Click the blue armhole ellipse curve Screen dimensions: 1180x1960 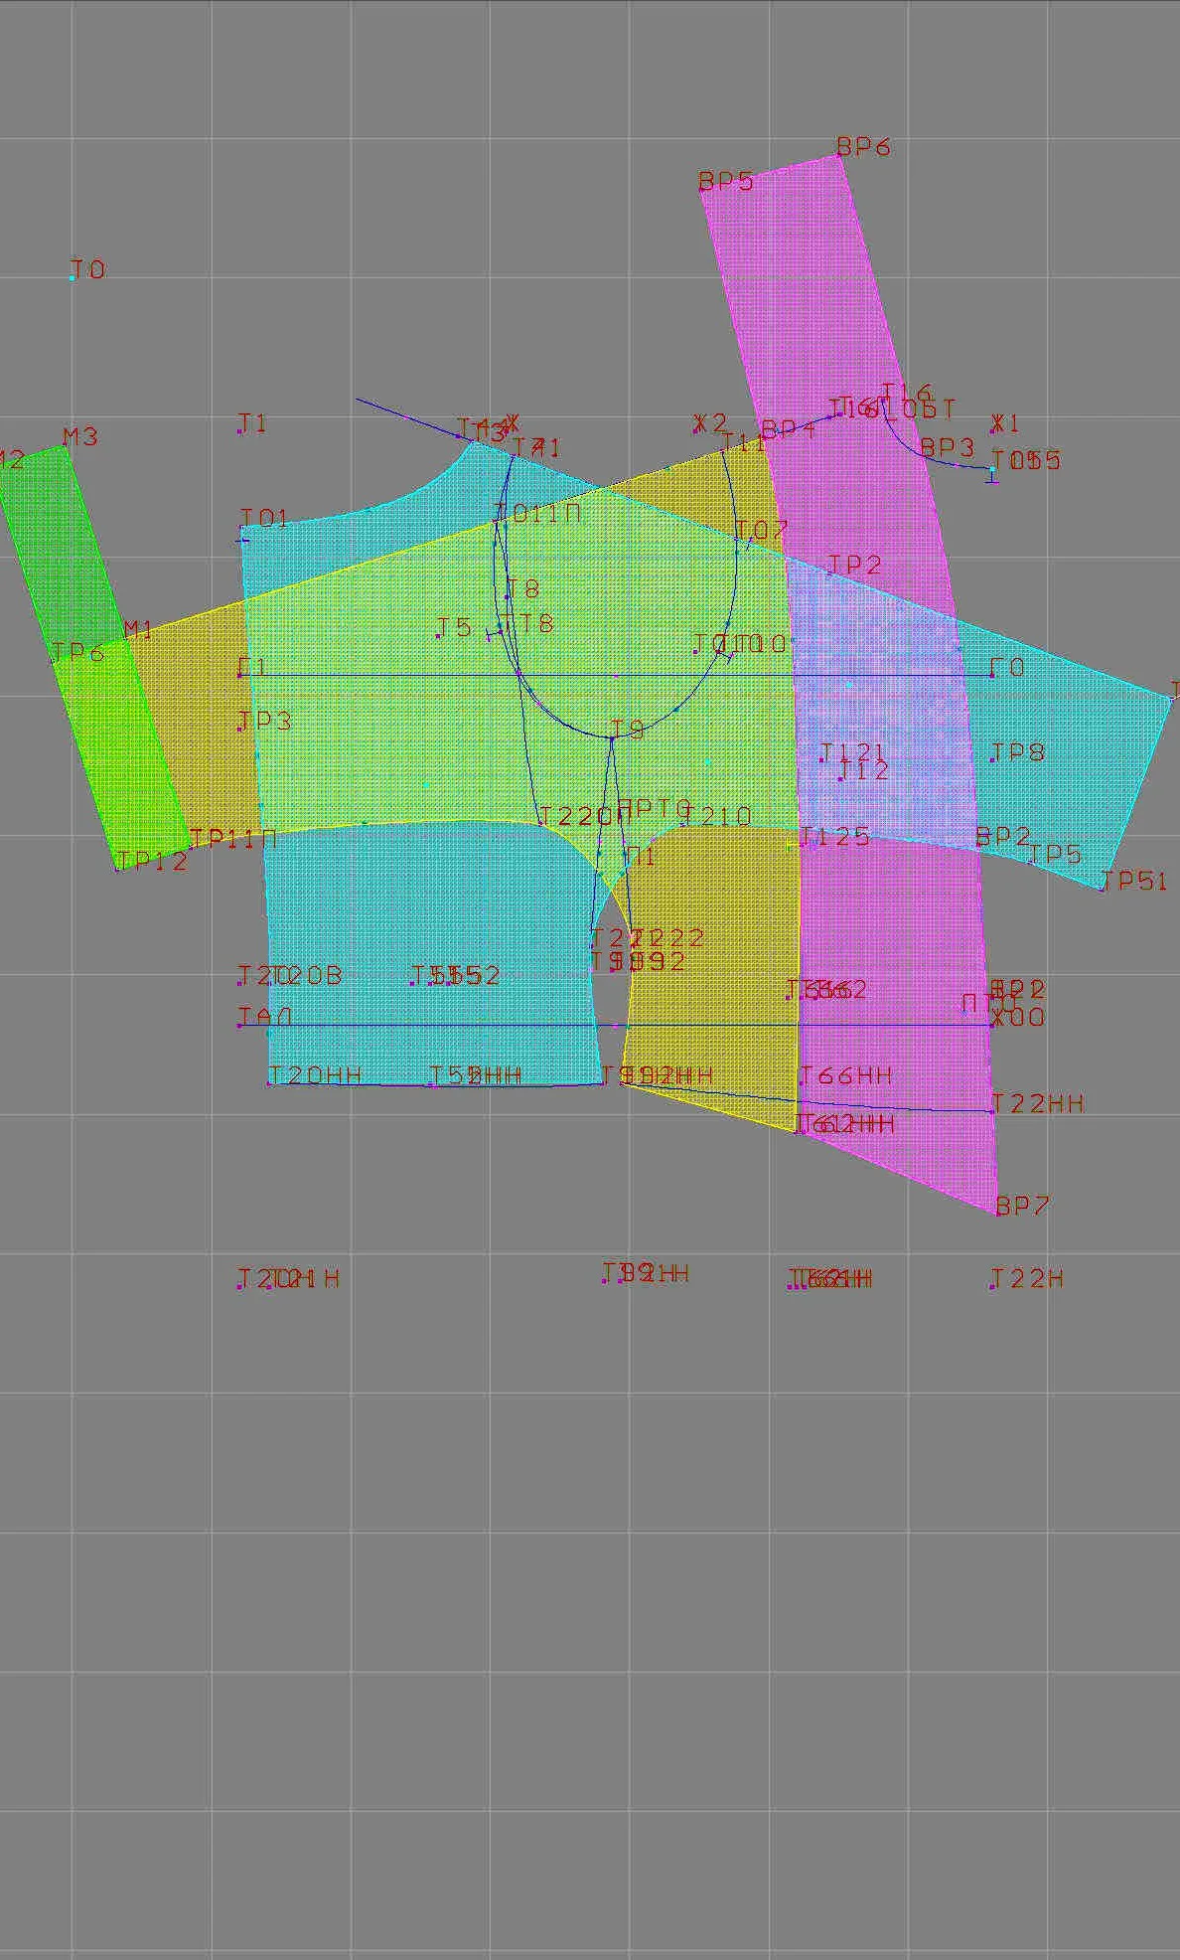coord(615,596)
